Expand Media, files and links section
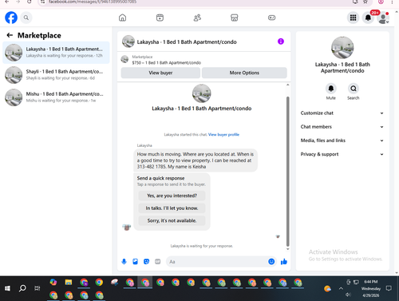Screen dimensions: 399x301 tap(342, 141)
